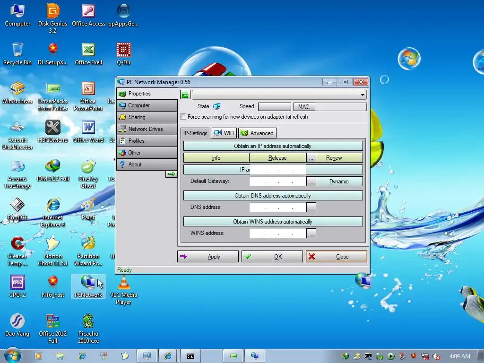This screenshot has height=363, width=484.
Task: Switch to the IP-Settings tab
Action: tap(195, 133)
